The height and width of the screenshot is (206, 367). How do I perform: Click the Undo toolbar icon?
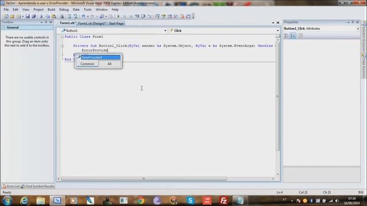click(x=83, y=17)
